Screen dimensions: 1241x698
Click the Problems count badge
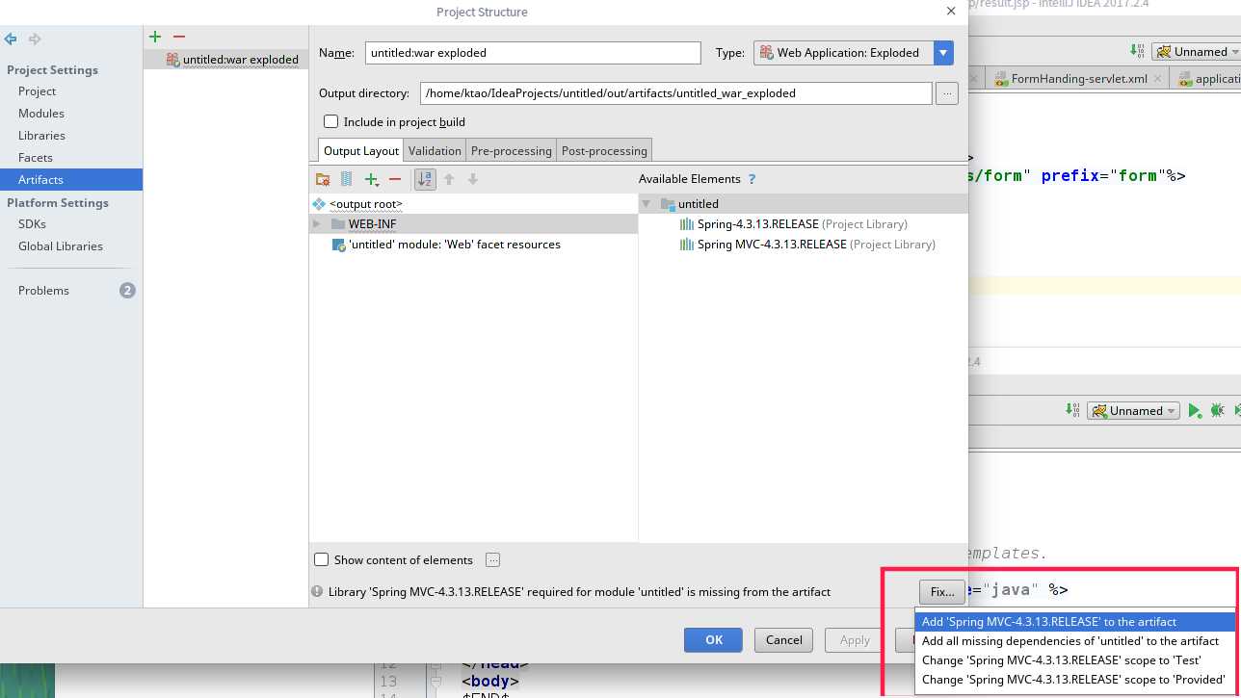[127, 290]
